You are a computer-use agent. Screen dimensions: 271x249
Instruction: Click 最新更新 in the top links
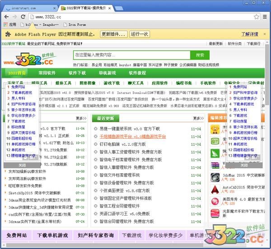pyautogui.click(x=216, y=44)
